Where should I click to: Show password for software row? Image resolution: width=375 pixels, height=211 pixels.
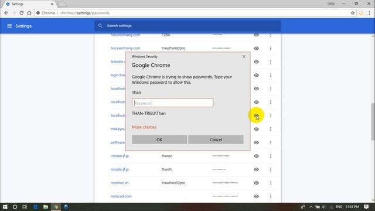[256, 142]
